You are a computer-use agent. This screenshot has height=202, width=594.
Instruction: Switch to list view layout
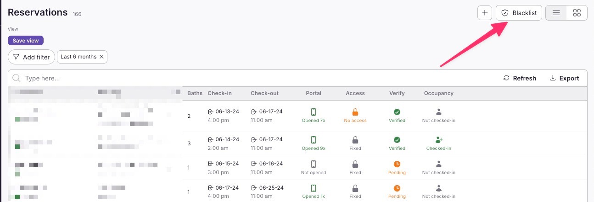click(556, 13)
